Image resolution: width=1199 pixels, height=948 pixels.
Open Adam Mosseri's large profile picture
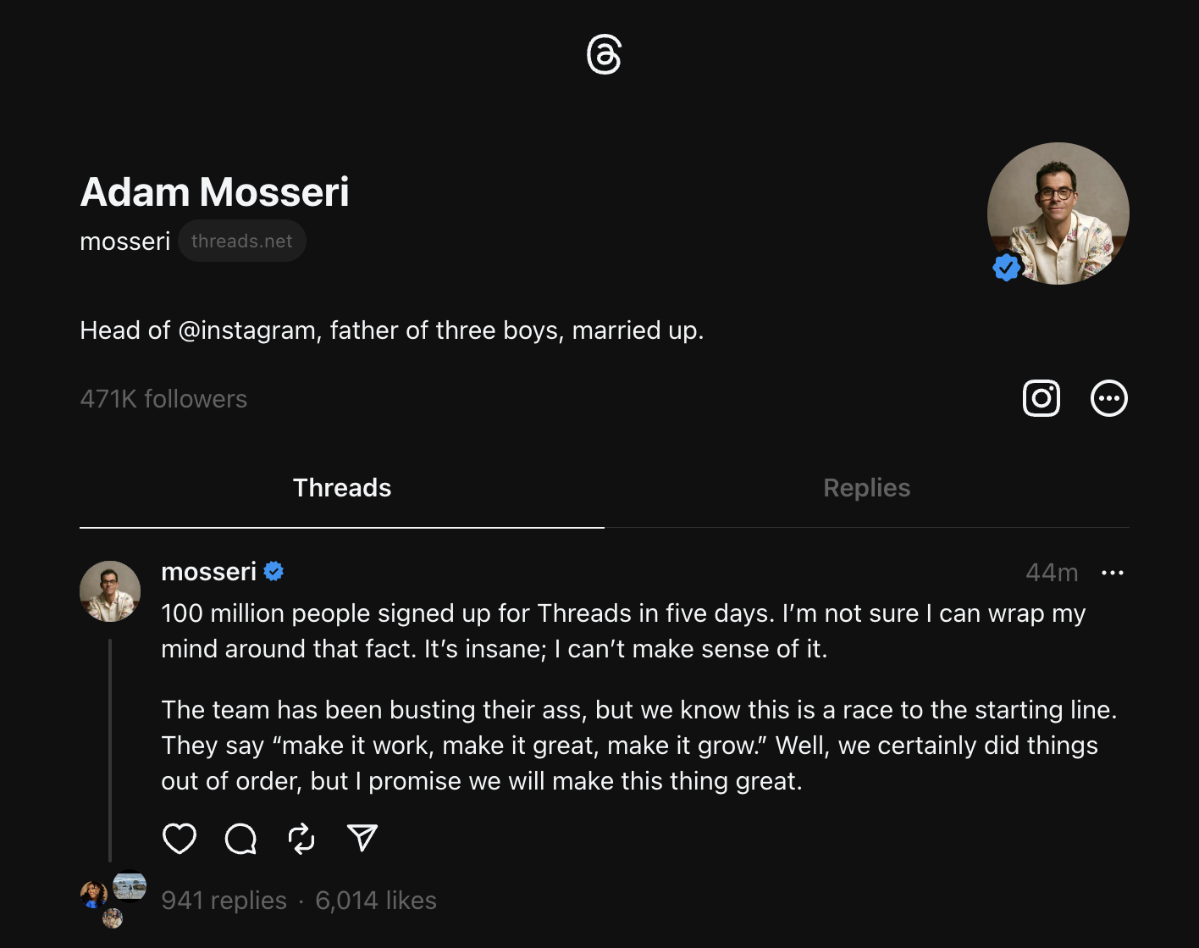click(1058, 213)
